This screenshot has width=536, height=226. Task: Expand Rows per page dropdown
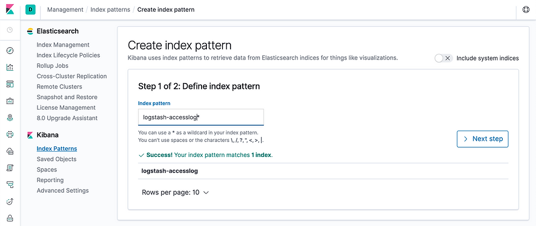[x=175, y=192]
